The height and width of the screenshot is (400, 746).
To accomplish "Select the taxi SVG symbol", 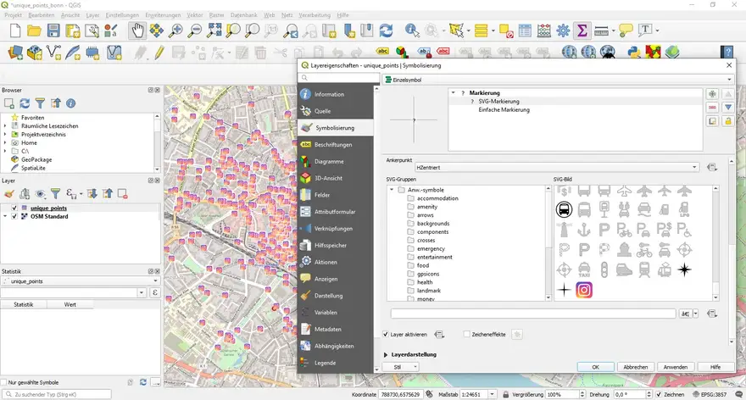I will pyautogui.click(x=584, y=269).
